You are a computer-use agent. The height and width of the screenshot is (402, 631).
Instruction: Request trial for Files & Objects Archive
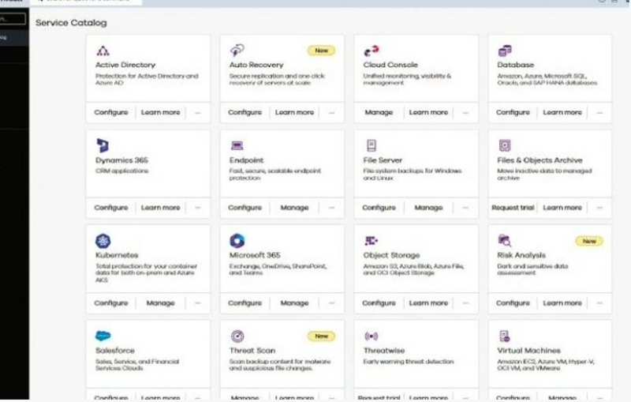pos(513,208)
